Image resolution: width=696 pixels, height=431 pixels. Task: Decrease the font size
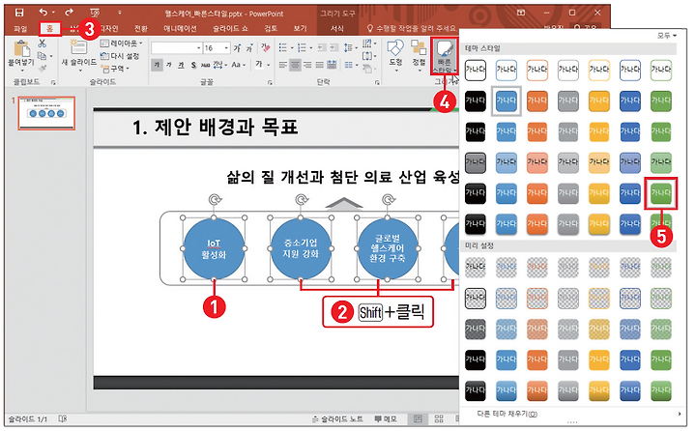pos(249,47)
